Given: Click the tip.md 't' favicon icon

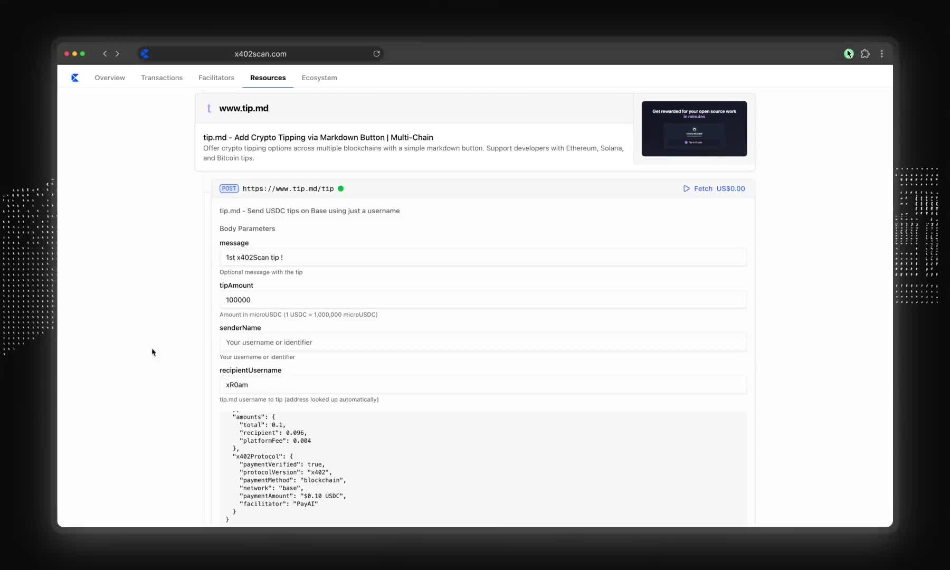Looking at the screenshot, I should [209, 108].
